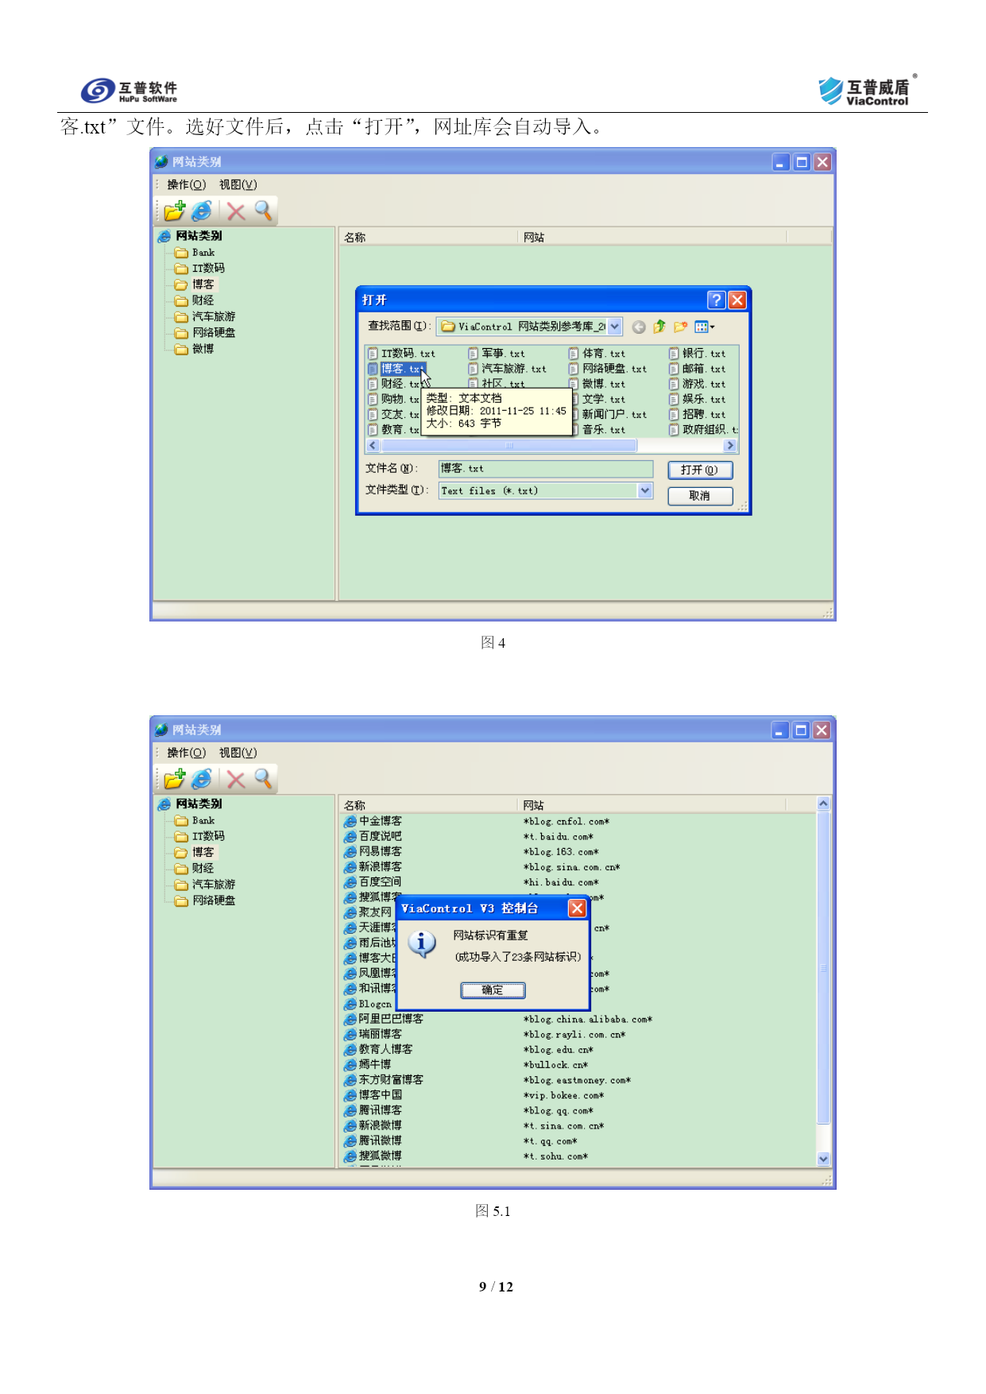Select the 网络硬盘.txt file
This screenshot has width=986, height=1394.
(608, 369)
